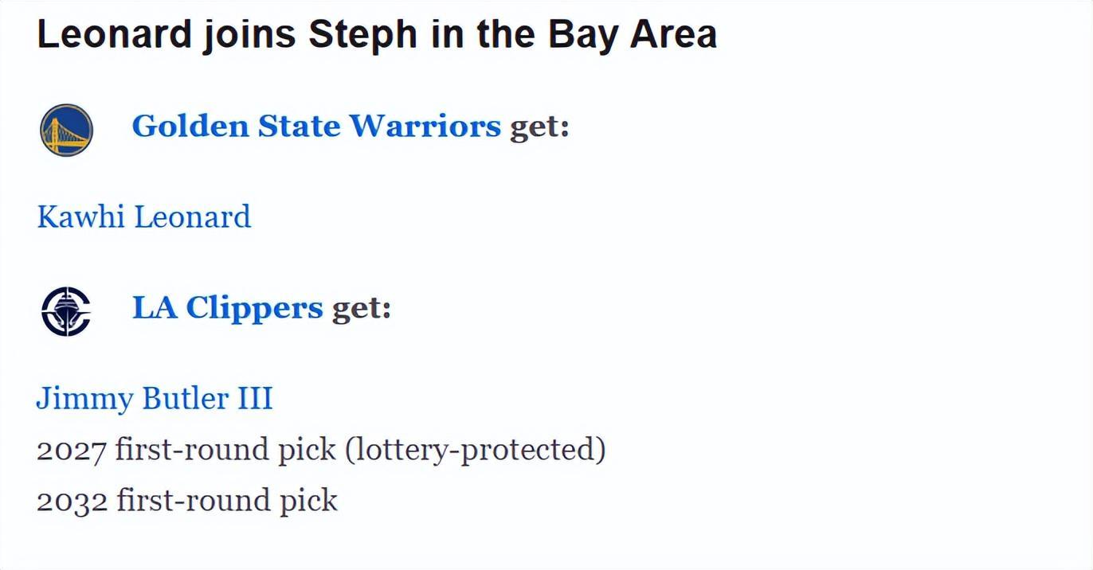Open the Golden State Warriors team link

316,126
